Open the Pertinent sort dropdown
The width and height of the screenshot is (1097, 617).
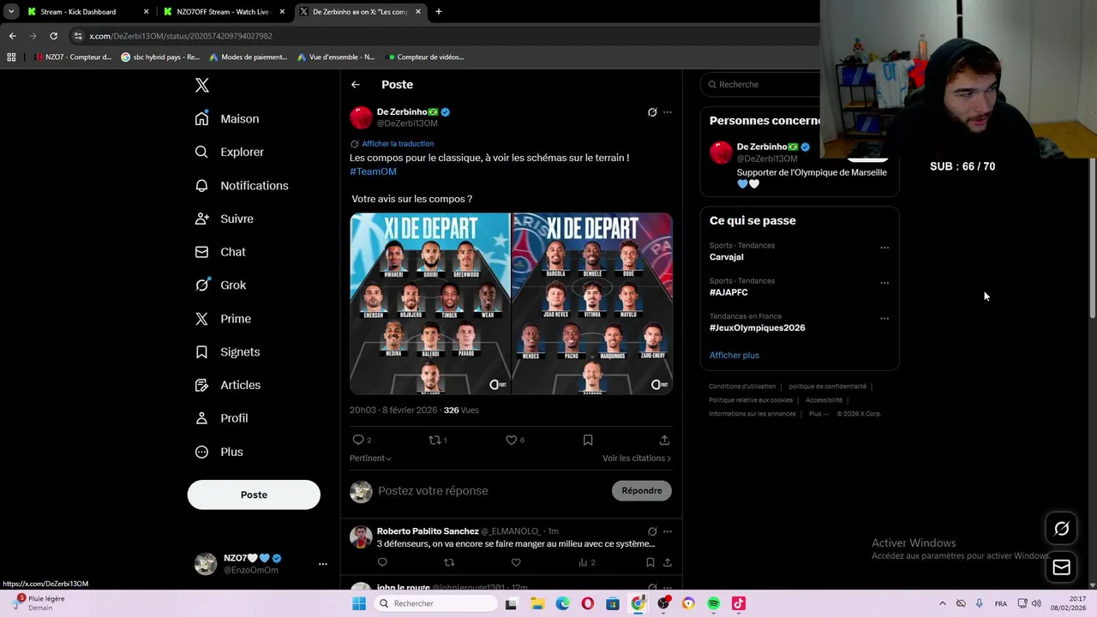[x=370, y=458]
